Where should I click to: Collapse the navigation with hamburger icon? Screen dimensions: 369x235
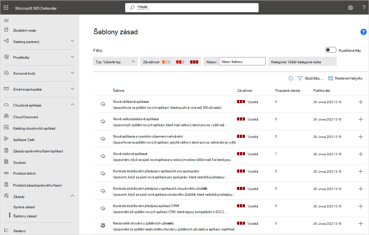6,21
